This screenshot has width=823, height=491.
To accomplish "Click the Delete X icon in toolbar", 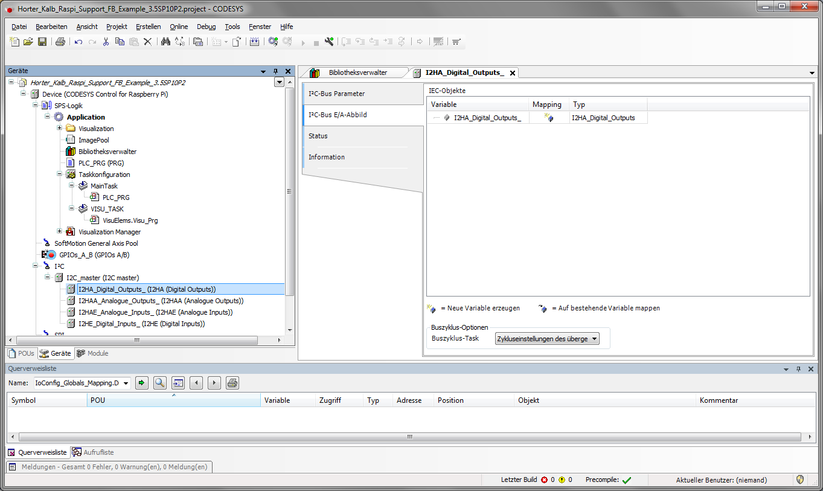I will point(147,42).
